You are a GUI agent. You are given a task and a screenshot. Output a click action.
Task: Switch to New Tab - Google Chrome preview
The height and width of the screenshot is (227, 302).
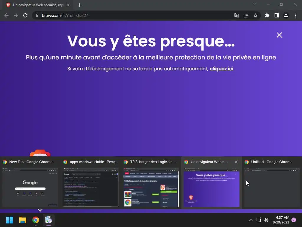(30, 183)
